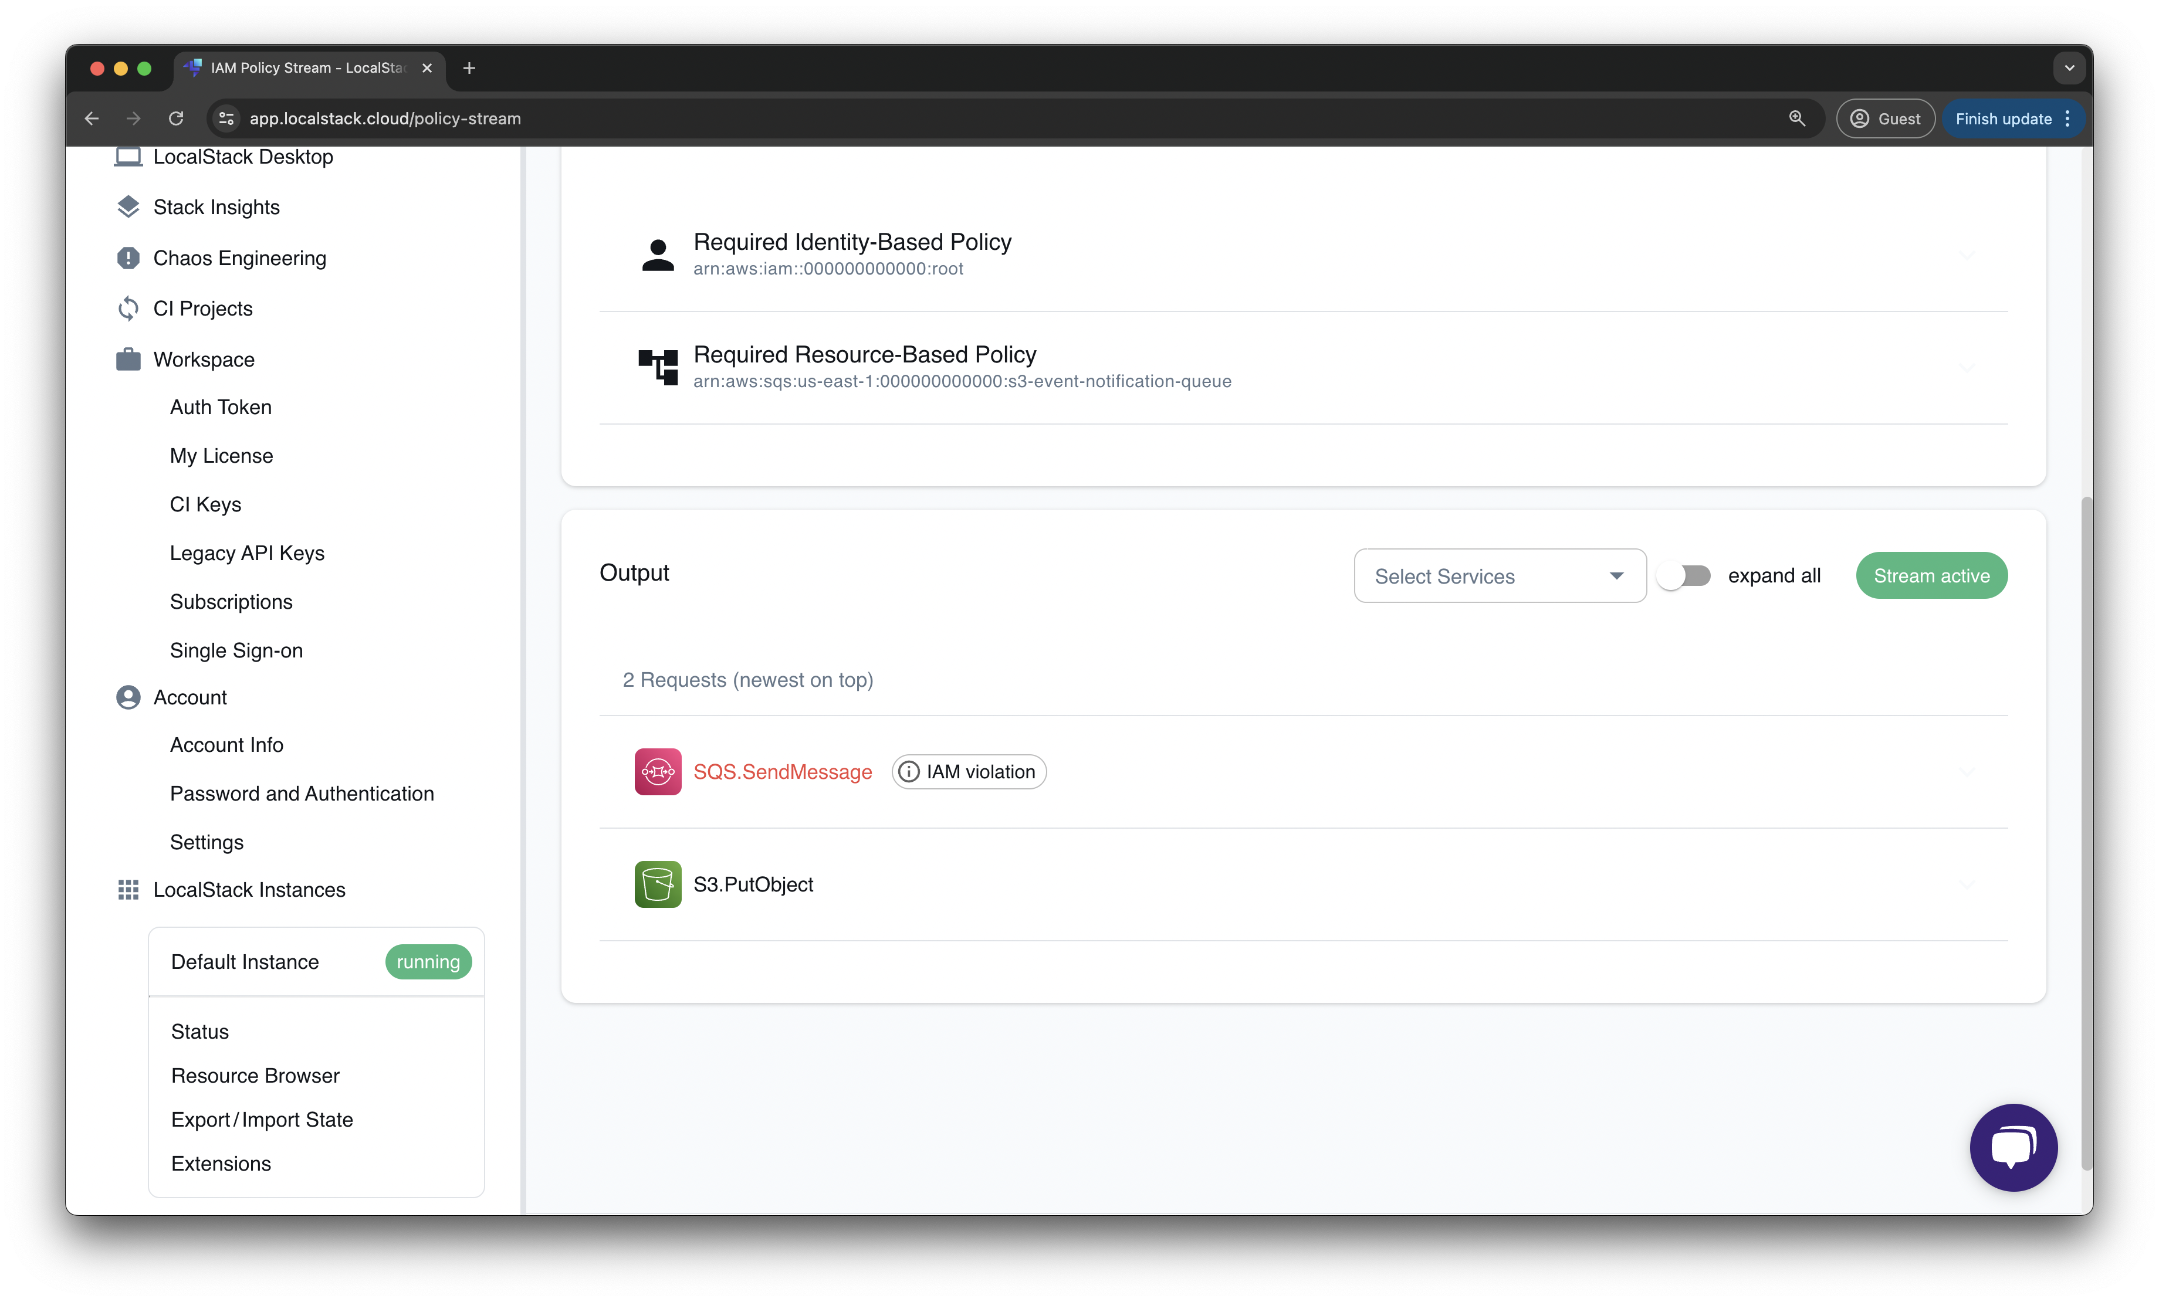This screenshot has height=1302, width=2159.
Task: Open the Select Services dropdown
Action: (1499, 576)
